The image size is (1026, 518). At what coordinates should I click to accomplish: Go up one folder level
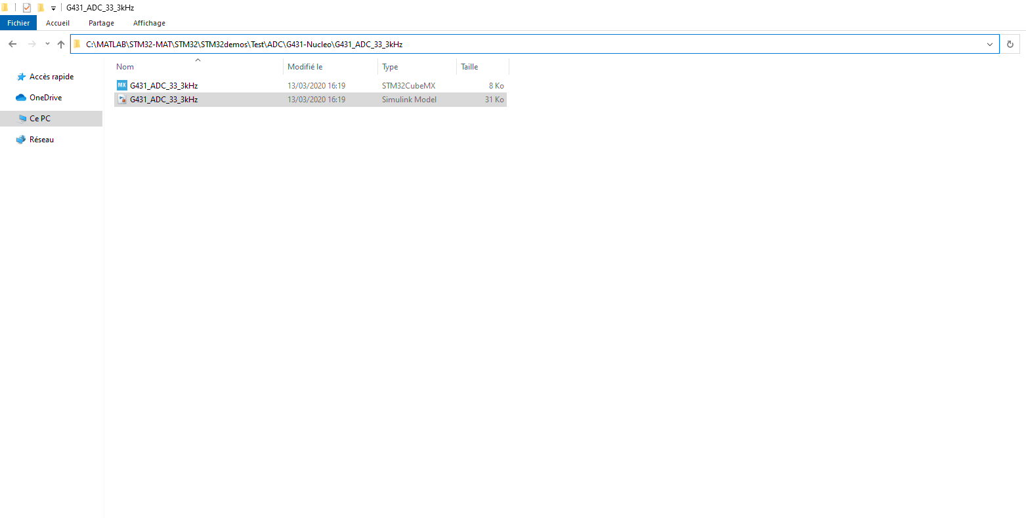pos(61,44)
